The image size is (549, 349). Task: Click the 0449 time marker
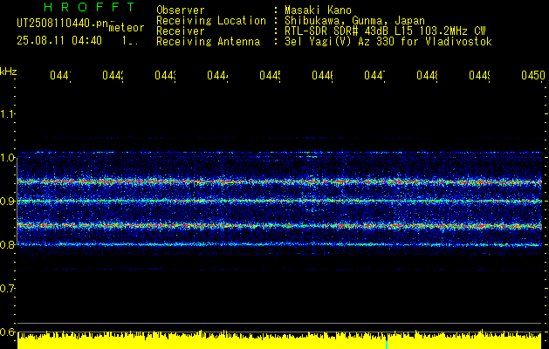tap(479, 75)
